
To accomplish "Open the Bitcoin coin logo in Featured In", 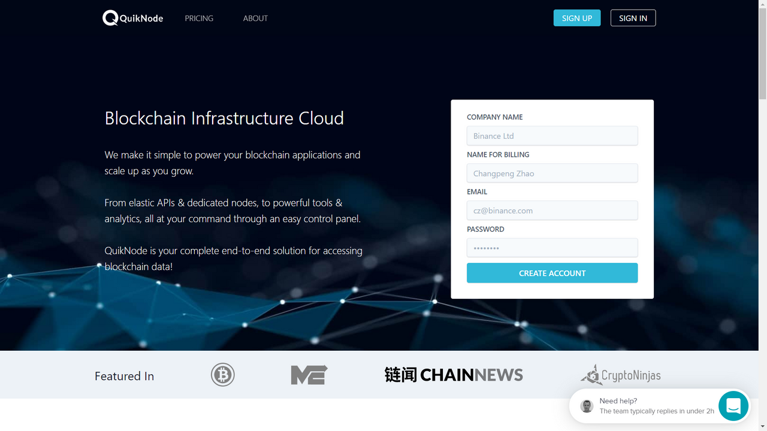I will pyautogui.click(x=223, y=375).
